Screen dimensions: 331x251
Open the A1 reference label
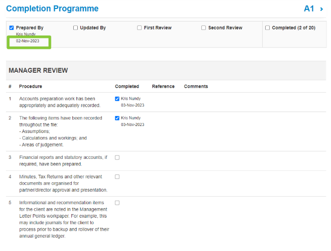310,9
